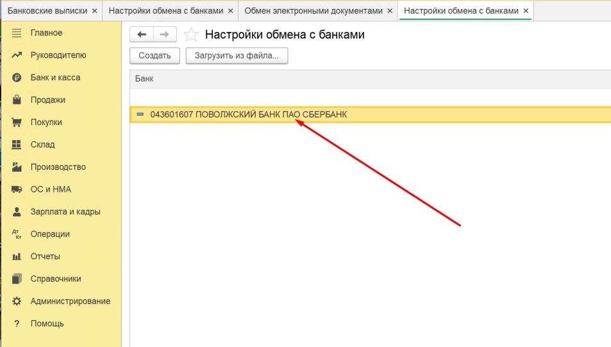611x347 pixels.
Task: Open the Склад grid icon
Action: [x=17, y=145]
